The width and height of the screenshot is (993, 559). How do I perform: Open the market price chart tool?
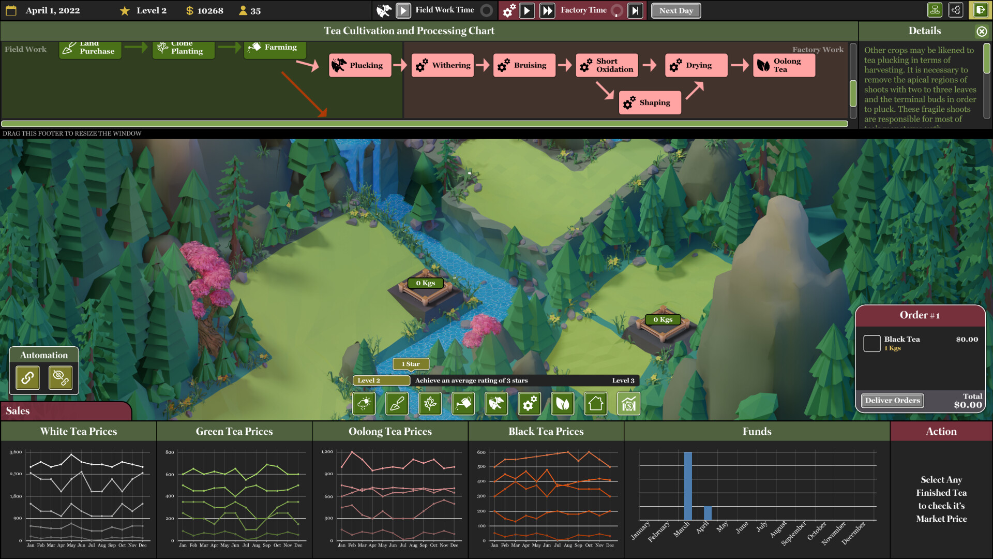pos(628,404)
